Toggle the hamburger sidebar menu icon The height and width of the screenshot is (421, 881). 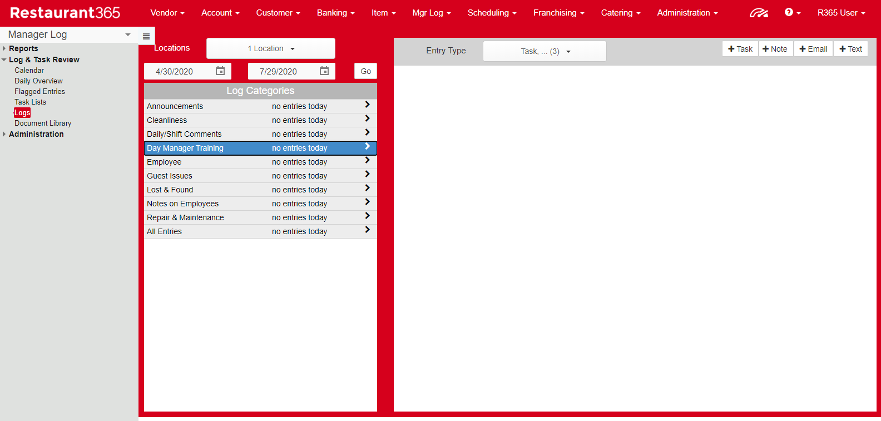tap(146, 37)
